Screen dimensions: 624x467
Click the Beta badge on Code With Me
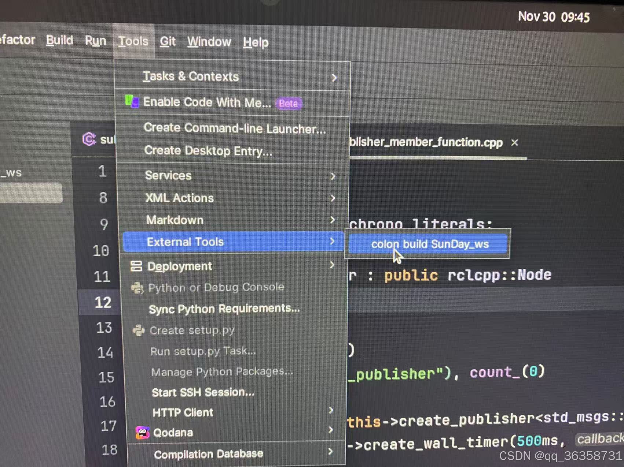point(288,104)
